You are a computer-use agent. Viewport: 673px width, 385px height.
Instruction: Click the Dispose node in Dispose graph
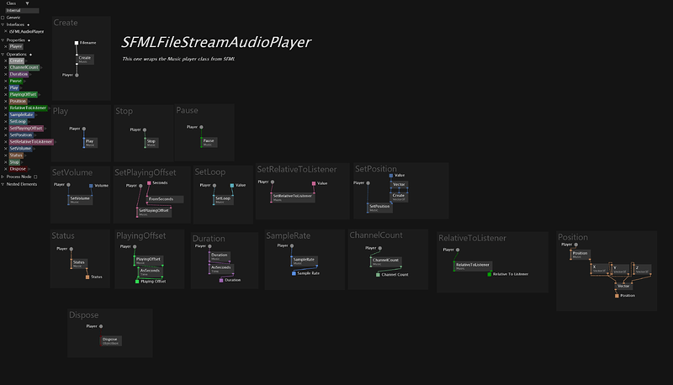[111, 340]
